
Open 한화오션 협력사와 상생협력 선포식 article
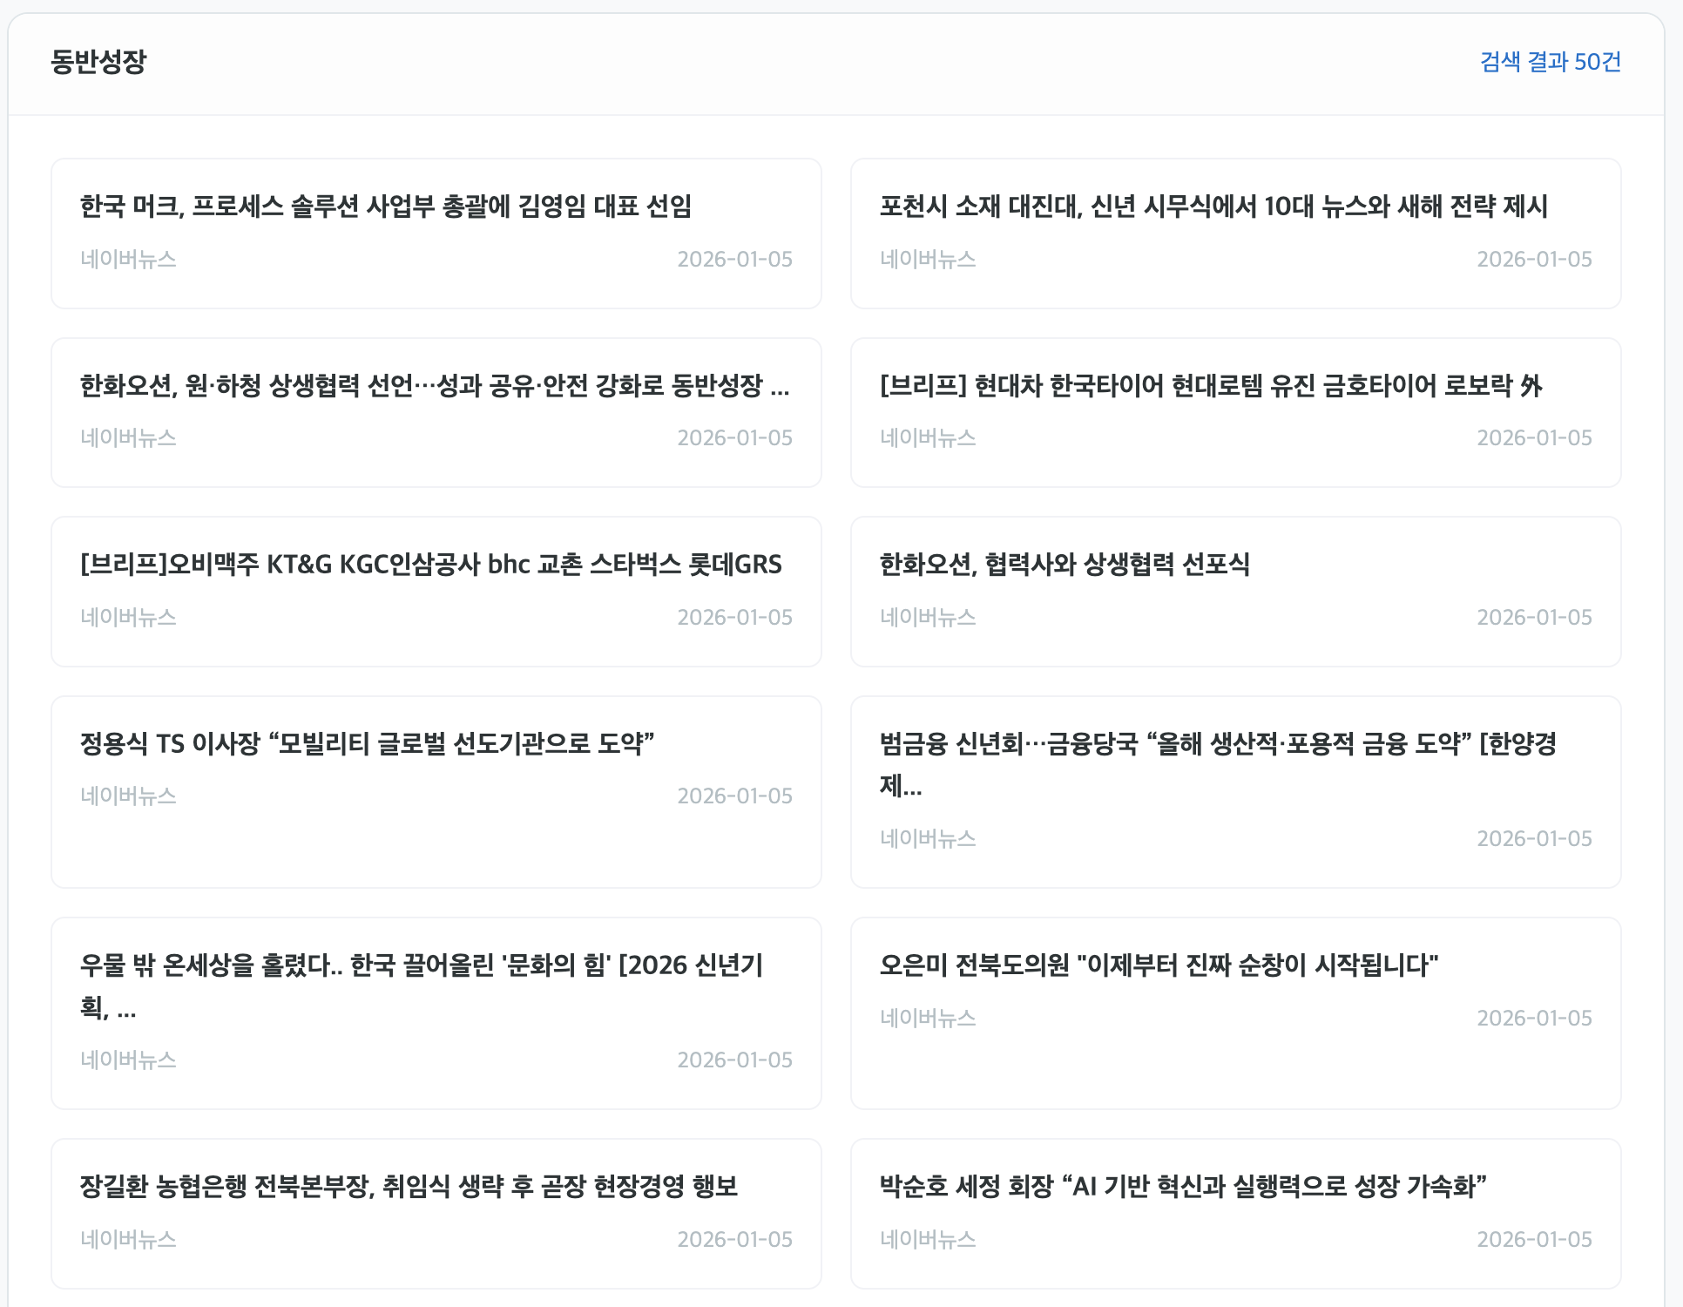1065,565
